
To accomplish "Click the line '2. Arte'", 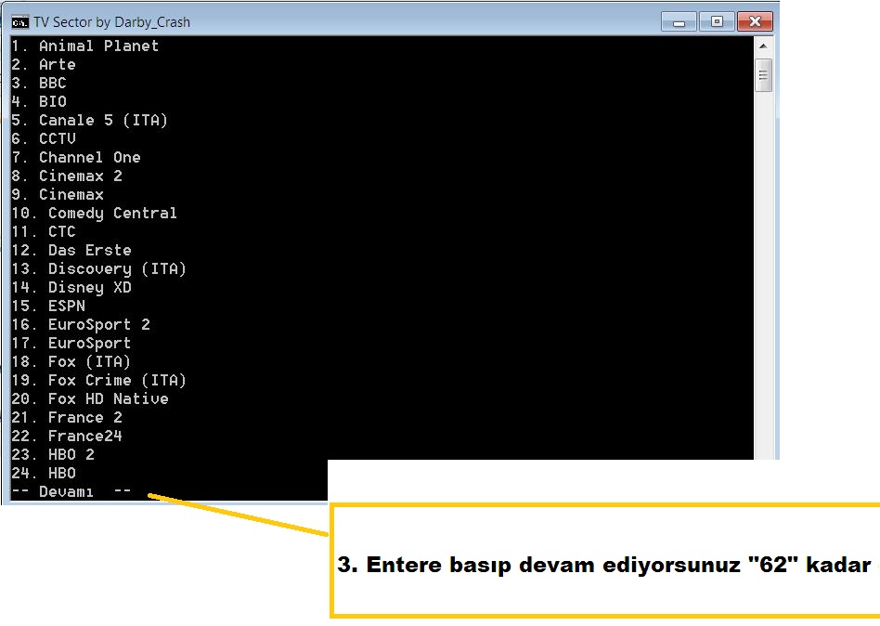I will click(x=44, y=65).
